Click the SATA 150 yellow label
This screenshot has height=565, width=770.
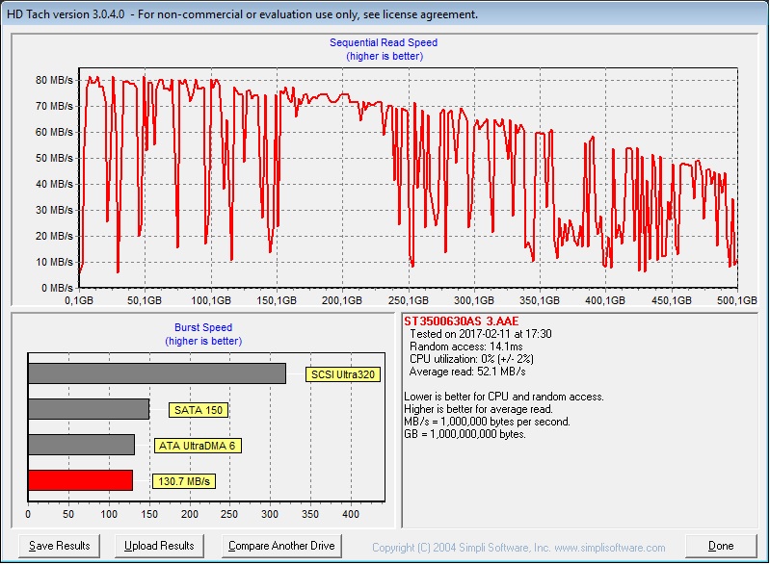(199, 410)
